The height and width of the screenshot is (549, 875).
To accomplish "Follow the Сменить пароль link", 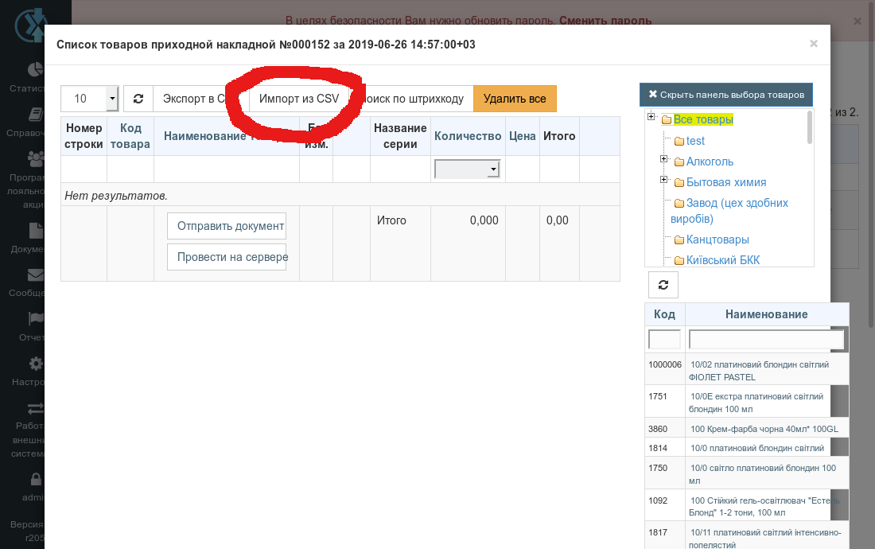I will [x=605, y=21].
